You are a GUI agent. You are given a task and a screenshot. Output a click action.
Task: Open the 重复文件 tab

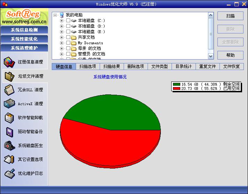click(207, 67)
